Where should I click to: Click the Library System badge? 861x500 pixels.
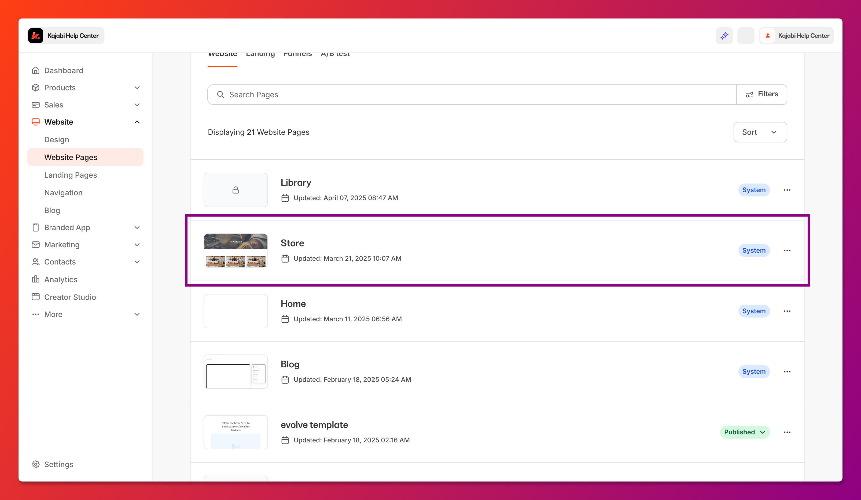click(x=754, y=190)
